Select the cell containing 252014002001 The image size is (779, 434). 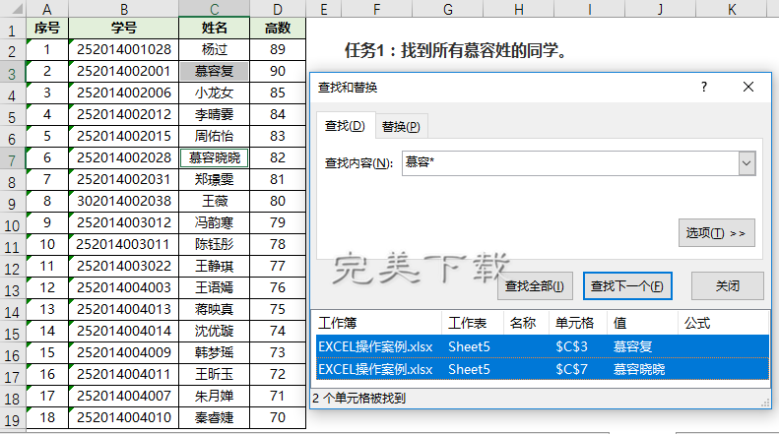coord(124,71)
